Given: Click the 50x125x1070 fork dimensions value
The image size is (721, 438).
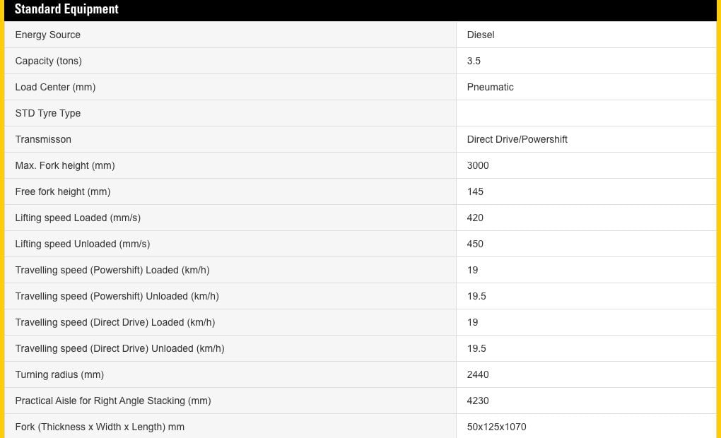Looking at the screenshot, I should [497, 427].
